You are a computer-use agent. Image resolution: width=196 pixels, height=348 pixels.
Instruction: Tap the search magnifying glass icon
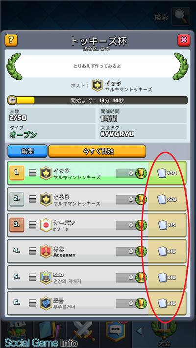tap(181, 17)
